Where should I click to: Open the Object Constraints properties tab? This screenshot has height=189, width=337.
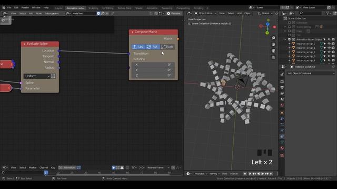click(x=282, y=136)
